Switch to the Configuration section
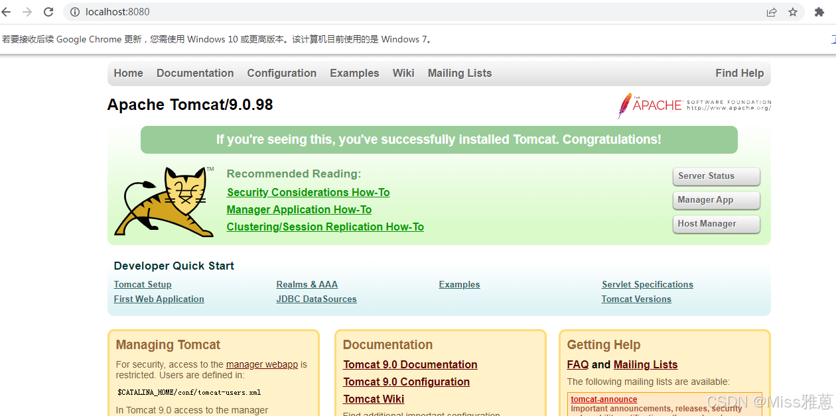The height and width of the screenshot is (416, 836). [x=281, y=73]
